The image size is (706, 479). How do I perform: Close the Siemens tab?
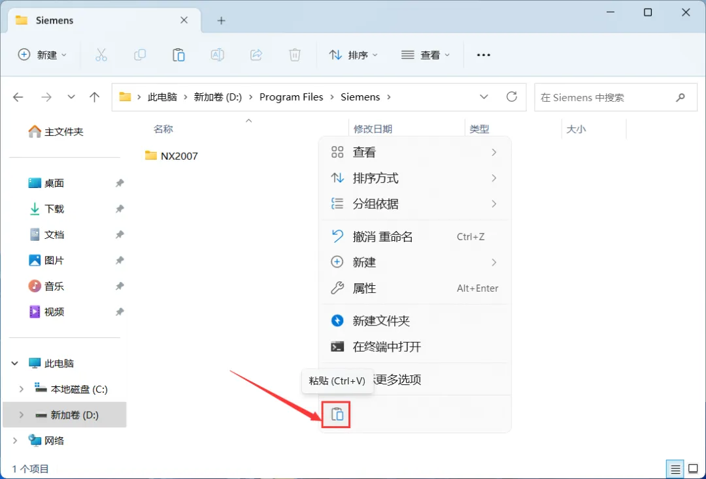point(184,20)
